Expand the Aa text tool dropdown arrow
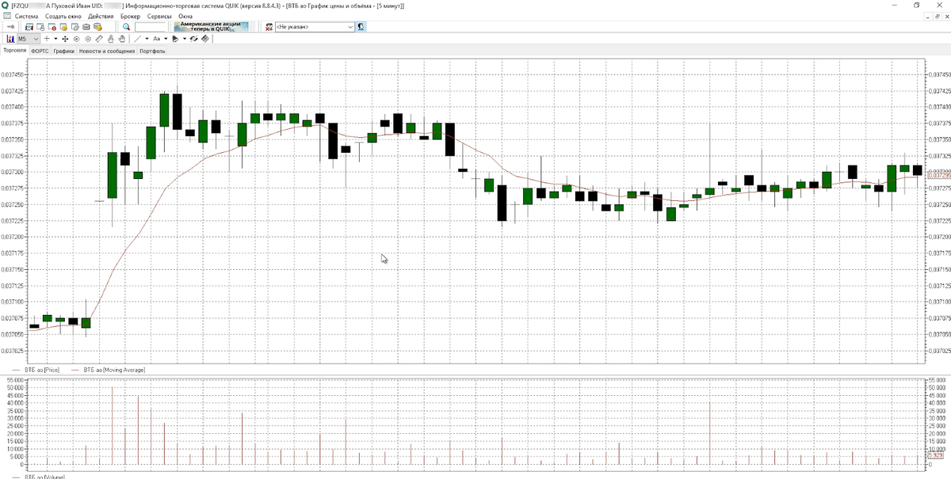 click(166, 38)
